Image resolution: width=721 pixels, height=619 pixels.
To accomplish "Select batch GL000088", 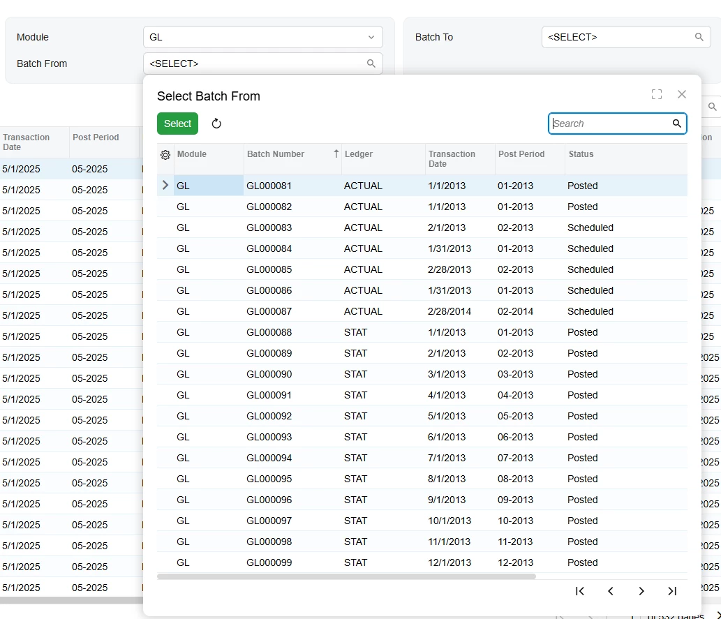I will pos(422,332).
